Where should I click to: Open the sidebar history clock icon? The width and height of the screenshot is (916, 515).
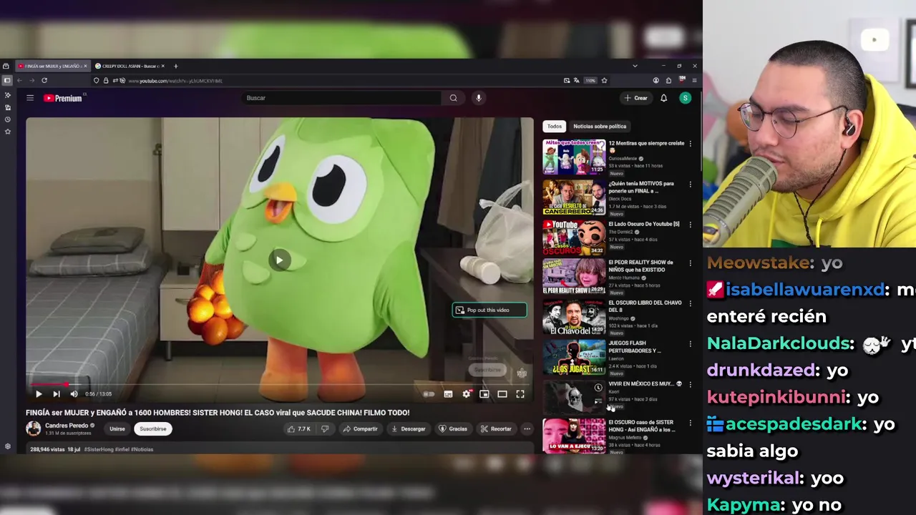click(7, 119)
